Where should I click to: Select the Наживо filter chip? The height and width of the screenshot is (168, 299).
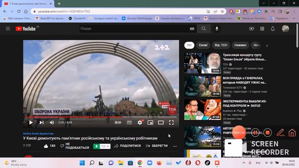(x=240, y=45)
